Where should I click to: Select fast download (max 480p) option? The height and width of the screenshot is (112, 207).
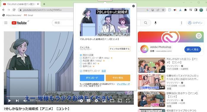tap(81, 58)
